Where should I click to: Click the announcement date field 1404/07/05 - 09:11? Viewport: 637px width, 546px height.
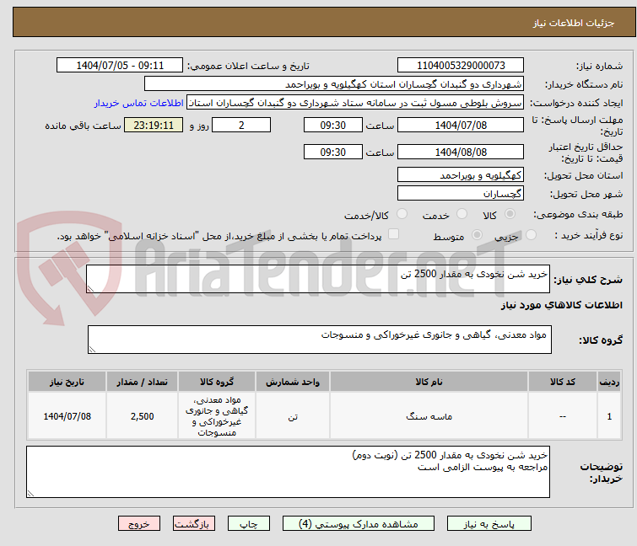pyautogui.click(x=120, y=66)
